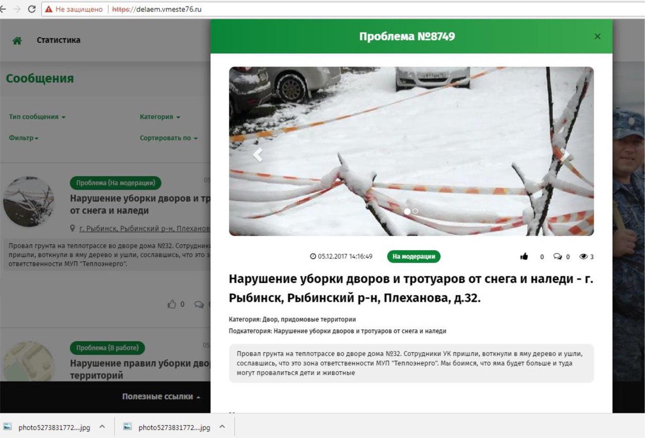The height and width of the screenshot is (438, 645).
Task: Expand the 'Тип сообщения' dropdown
Action: (x=37, y=117)
